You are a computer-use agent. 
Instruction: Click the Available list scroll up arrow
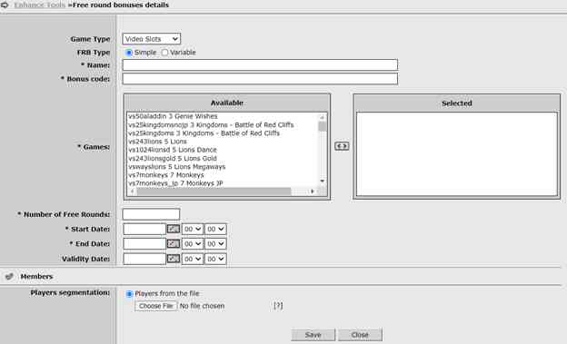pyautogui.click(x=323, y=117)
